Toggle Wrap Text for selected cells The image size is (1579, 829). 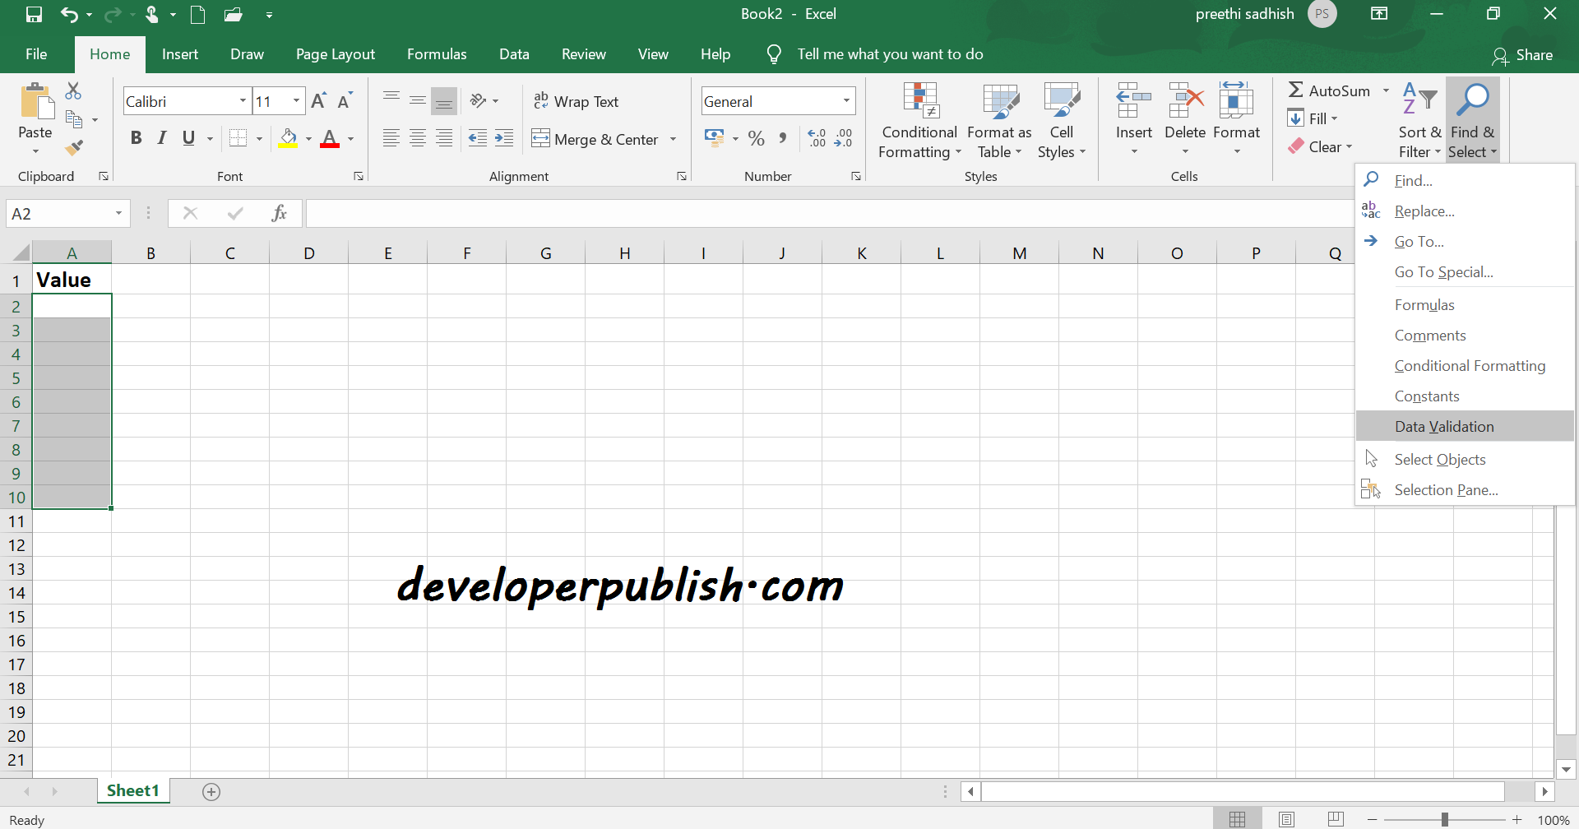(576, 101)
